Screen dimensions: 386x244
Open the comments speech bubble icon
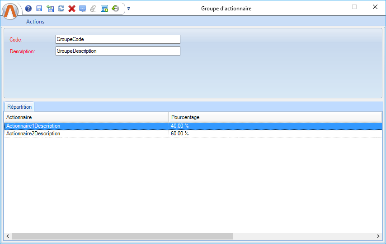(x=82, y=9)
